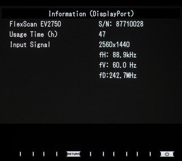Select the Information (DisplayPort) title bar
The width and height of the screenshot is (182, 161).
click(91, 14)
